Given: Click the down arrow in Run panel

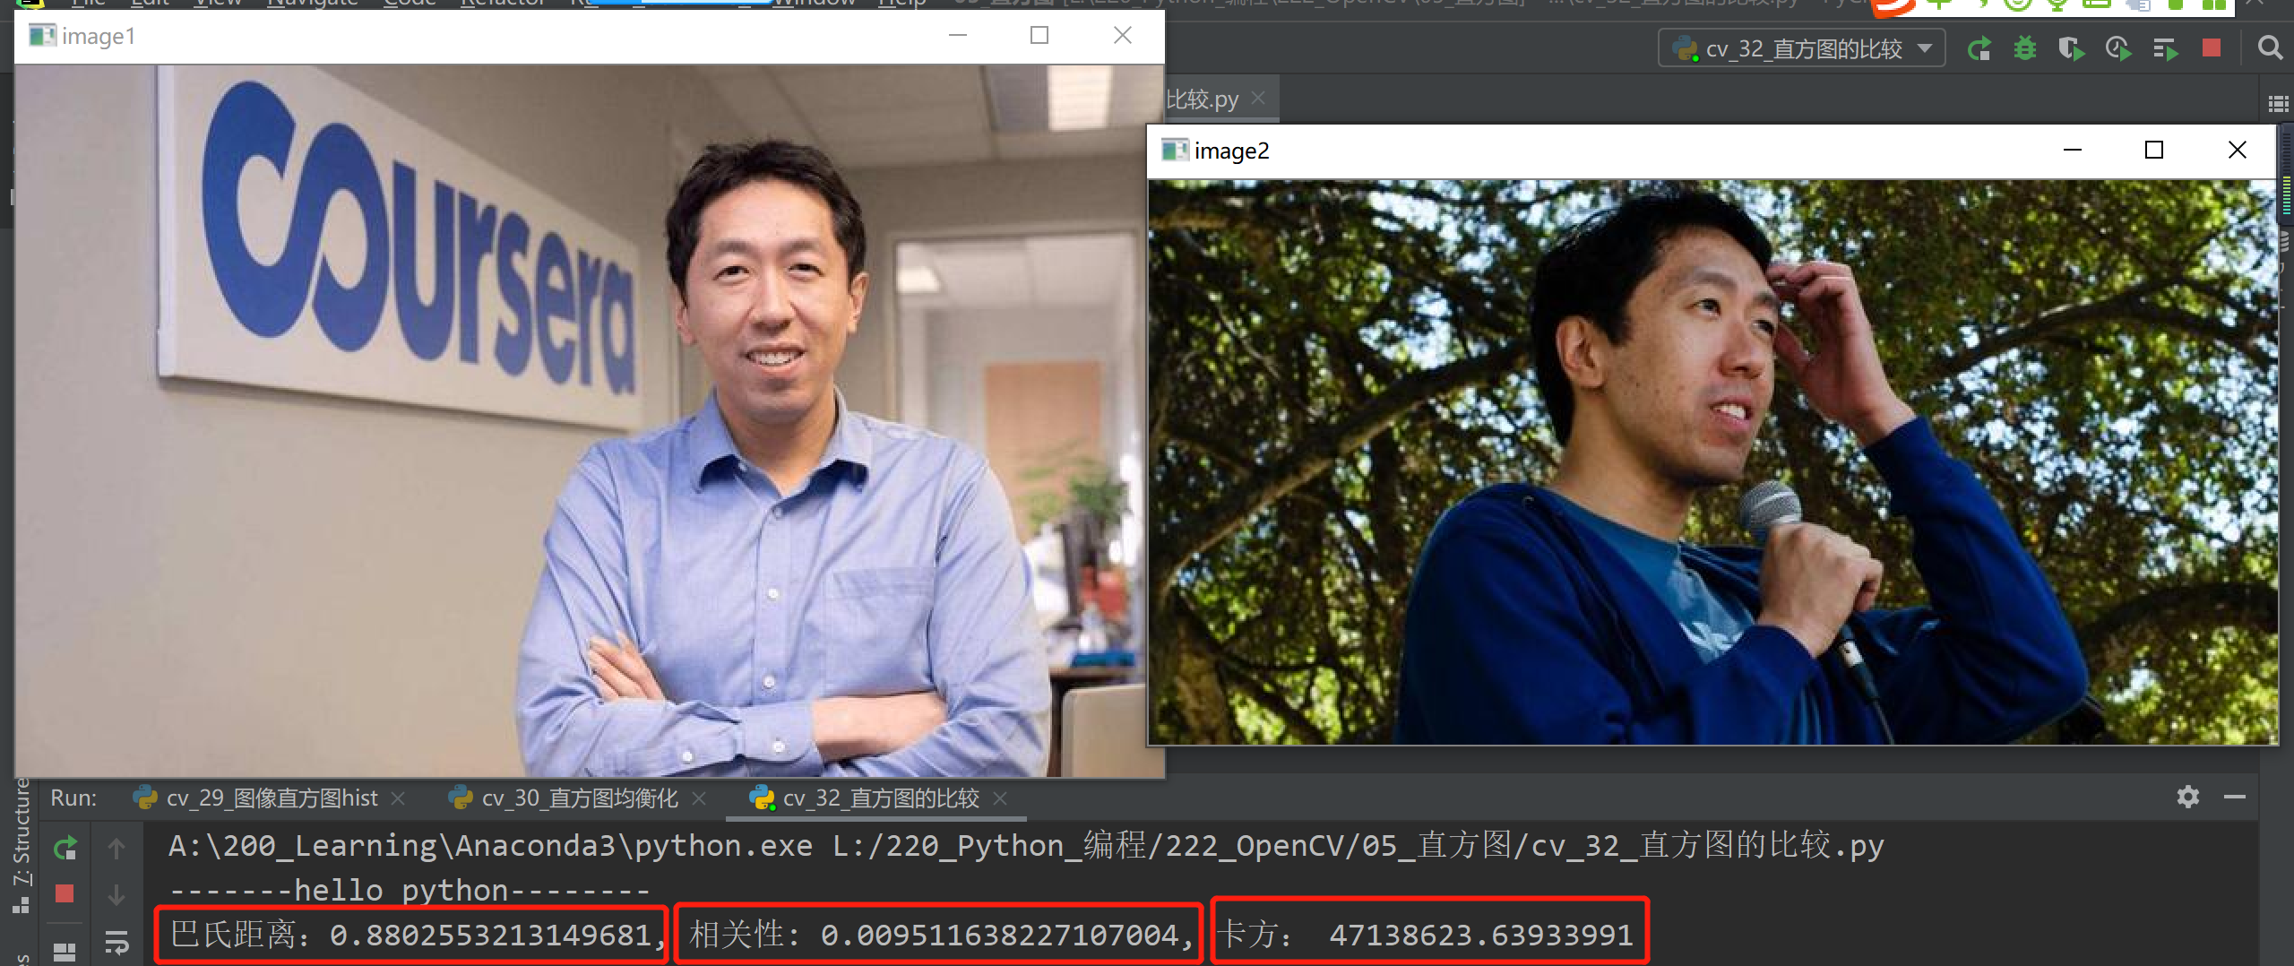Looking at the screenshot, I should (116, 894).
